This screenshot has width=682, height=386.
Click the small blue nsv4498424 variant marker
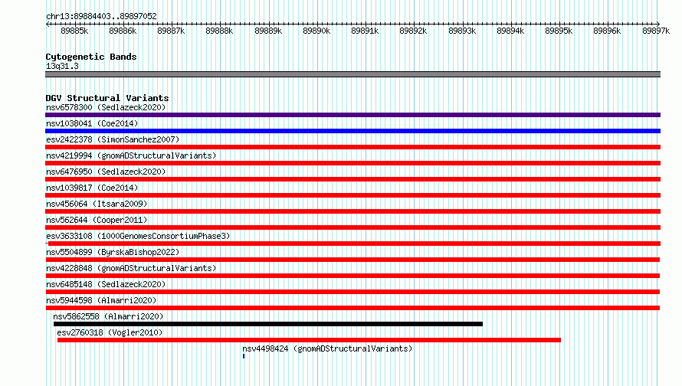244,356
